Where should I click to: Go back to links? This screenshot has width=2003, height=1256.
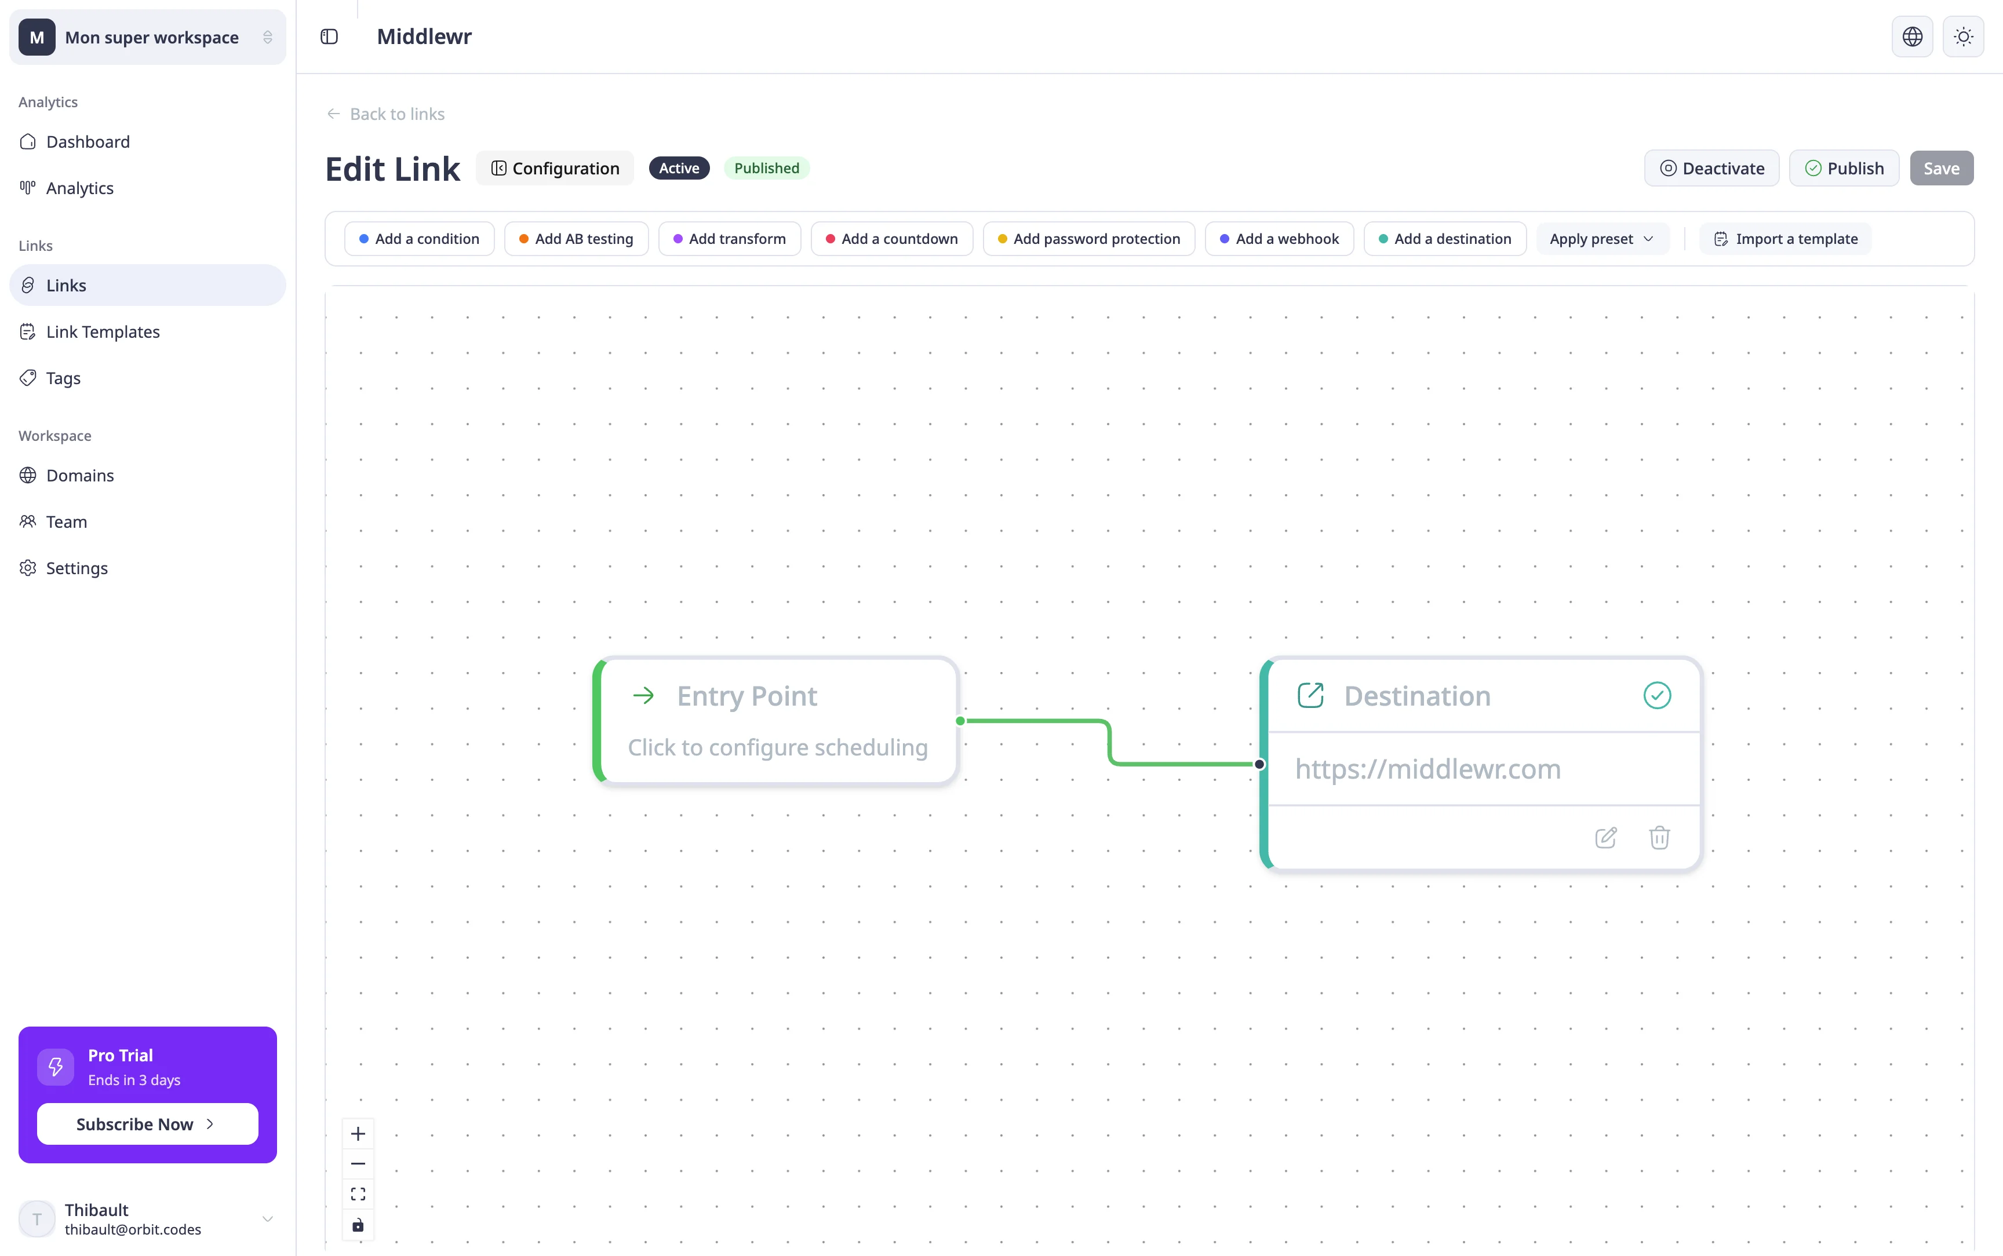385,114
